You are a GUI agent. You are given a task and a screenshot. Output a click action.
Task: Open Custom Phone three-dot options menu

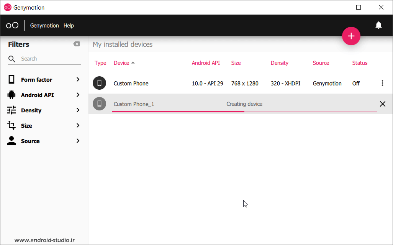[x=382, y=83]
